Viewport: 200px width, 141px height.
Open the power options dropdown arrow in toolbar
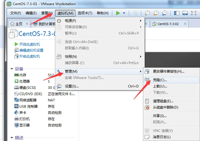click(x=124, y=13)
